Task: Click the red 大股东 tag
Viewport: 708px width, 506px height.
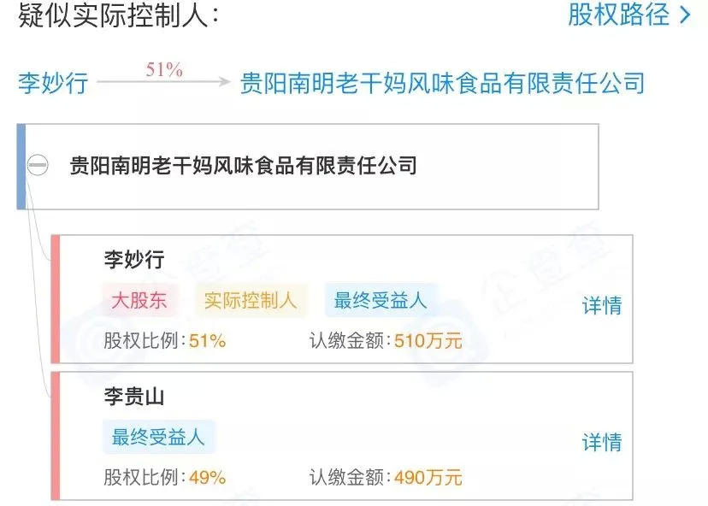Action: 140,300
